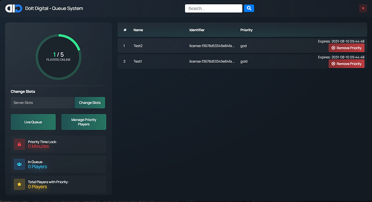
Task: Select the Test1 row name
Action: [137, 61]
